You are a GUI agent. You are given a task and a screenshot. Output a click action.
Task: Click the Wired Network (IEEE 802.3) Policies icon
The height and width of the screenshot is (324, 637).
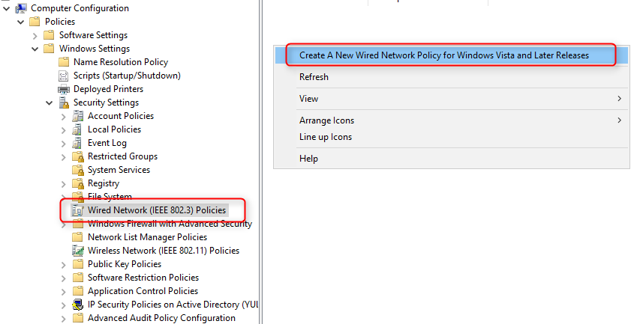pos(77,210)
